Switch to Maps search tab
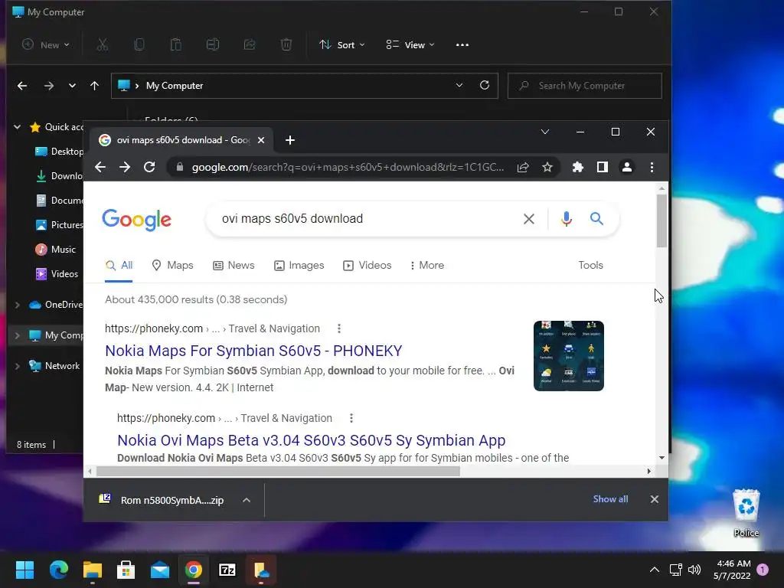The image size is (784, 588). pos(172,266)
